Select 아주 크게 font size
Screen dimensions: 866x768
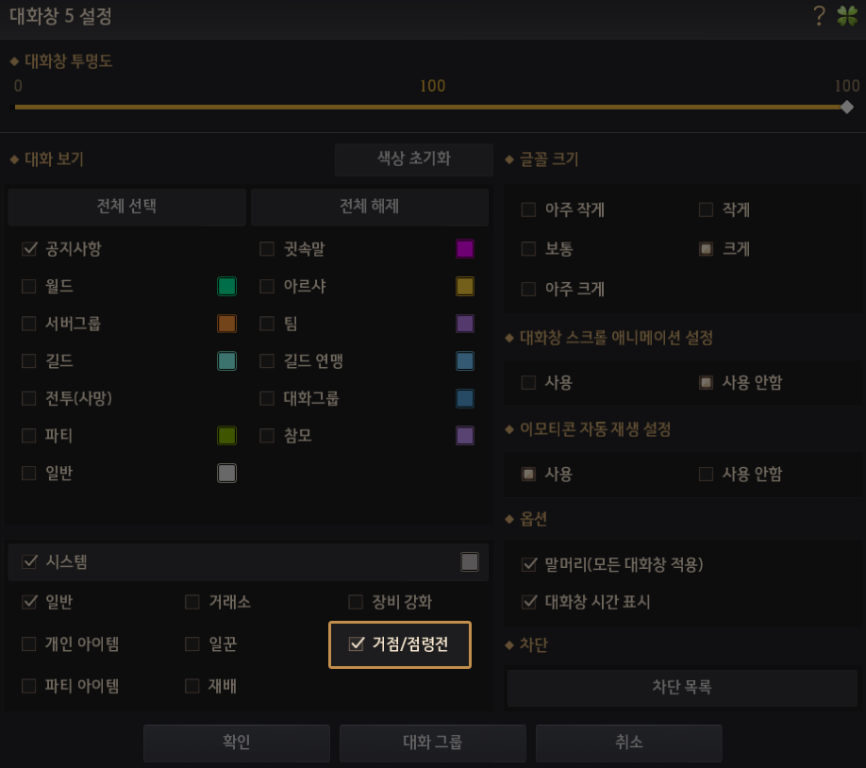[x=528, y=289]
